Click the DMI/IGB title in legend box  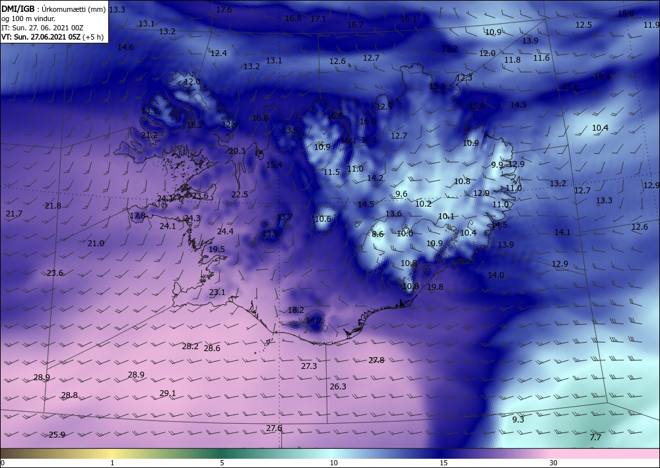point(18,9)
